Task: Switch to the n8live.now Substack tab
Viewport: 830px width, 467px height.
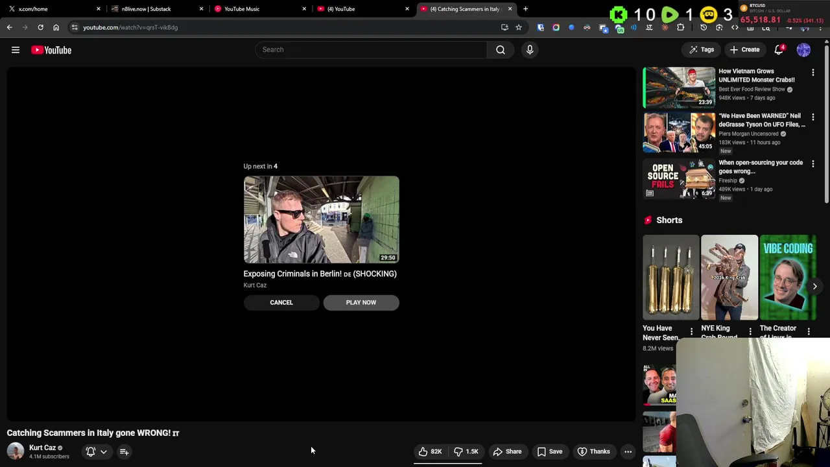Action: [156, 9]
